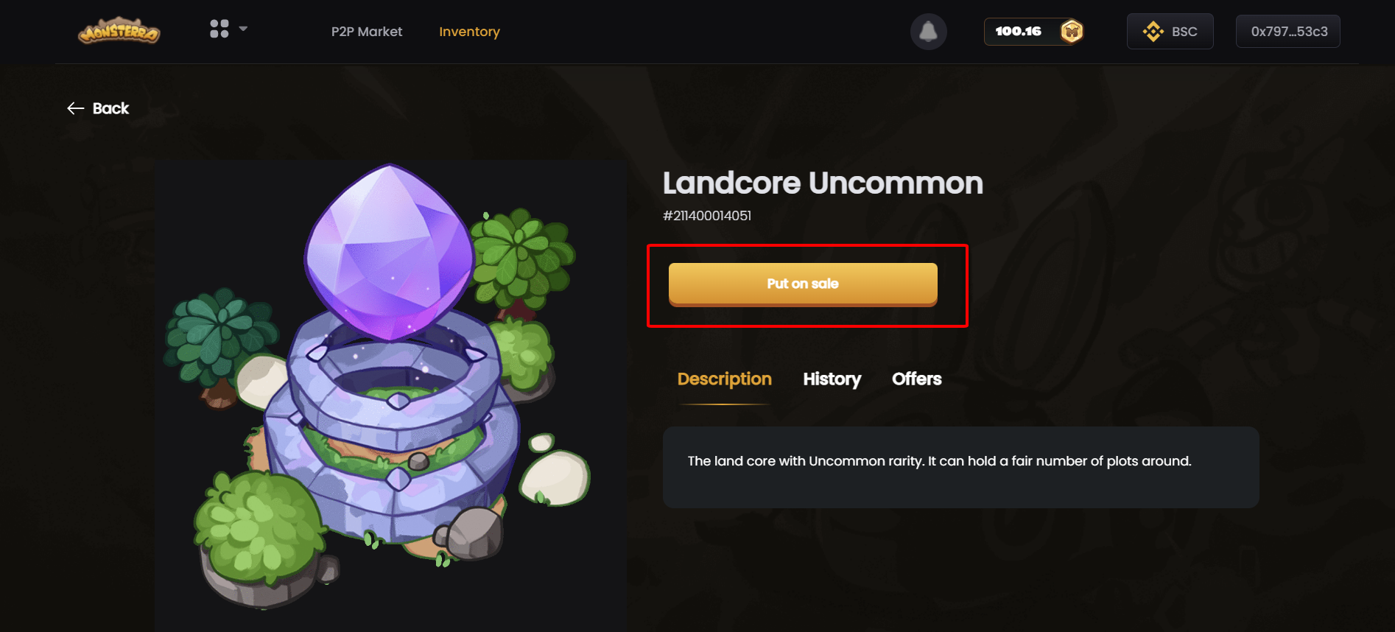
Task: Click the Landcore Uncommon title
Action: coord(823,183)
